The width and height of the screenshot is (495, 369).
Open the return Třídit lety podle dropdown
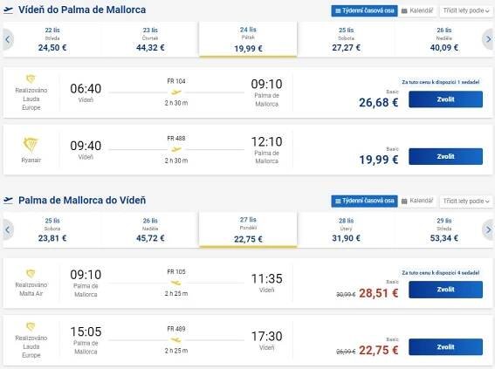[465, 201]
